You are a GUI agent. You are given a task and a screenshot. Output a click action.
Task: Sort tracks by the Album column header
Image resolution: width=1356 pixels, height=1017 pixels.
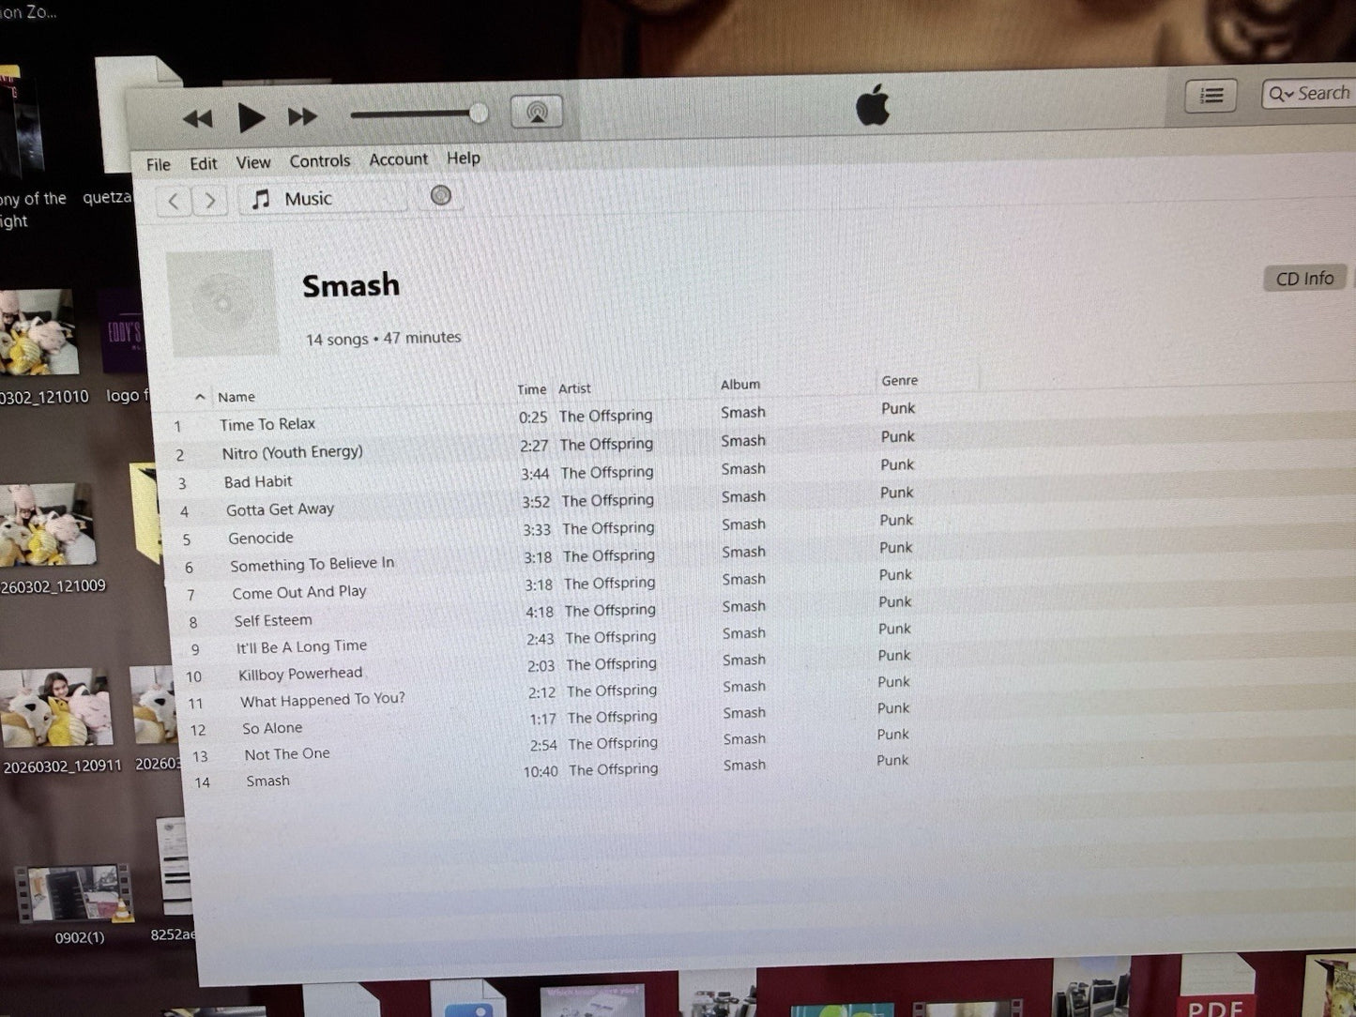(x=740, y=385)
